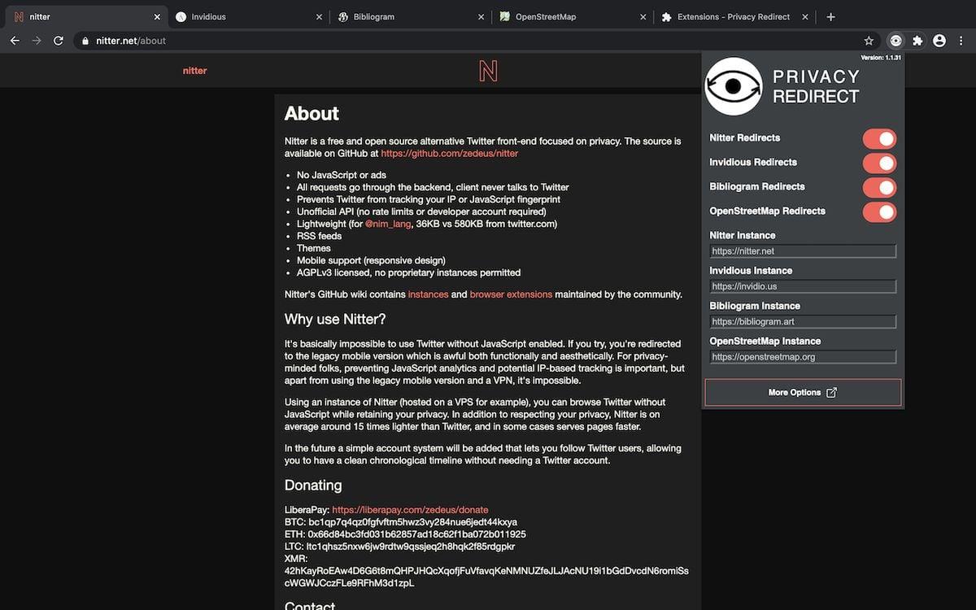
Task: Click the More Options button
Action: [x=803, y=392]
